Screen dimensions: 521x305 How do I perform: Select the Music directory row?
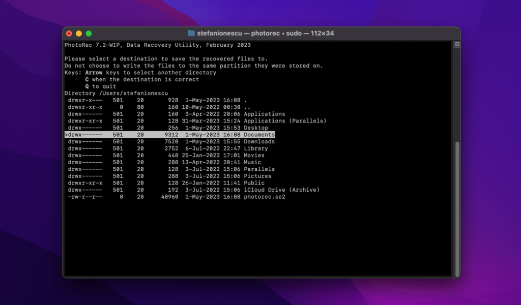pos(164,162)
